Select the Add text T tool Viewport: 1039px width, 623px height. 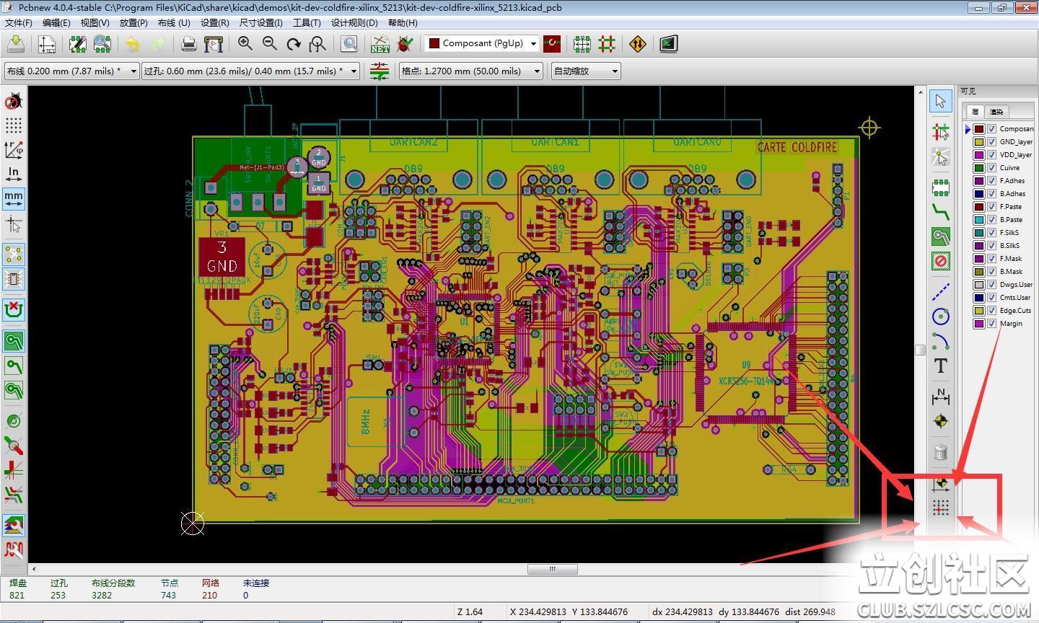940,366
